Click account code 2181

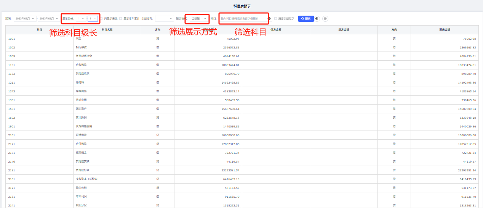pyautogui.click(x=11, y=170)
